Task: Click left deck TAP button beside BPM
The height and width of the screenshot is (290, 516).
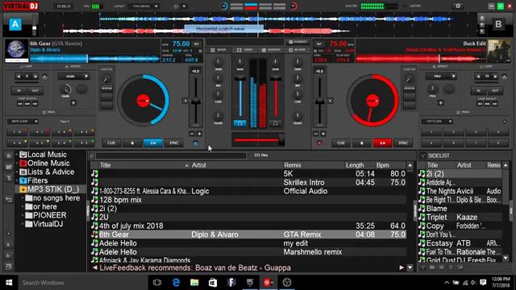Action: click(197, 44)
